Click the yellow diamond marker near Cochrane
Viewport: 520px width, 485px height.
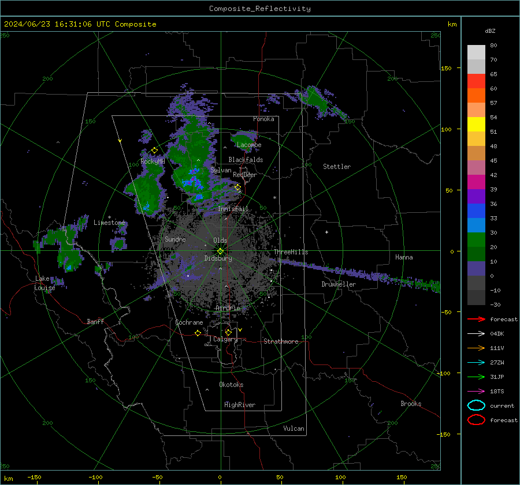(x=198, y=333)
